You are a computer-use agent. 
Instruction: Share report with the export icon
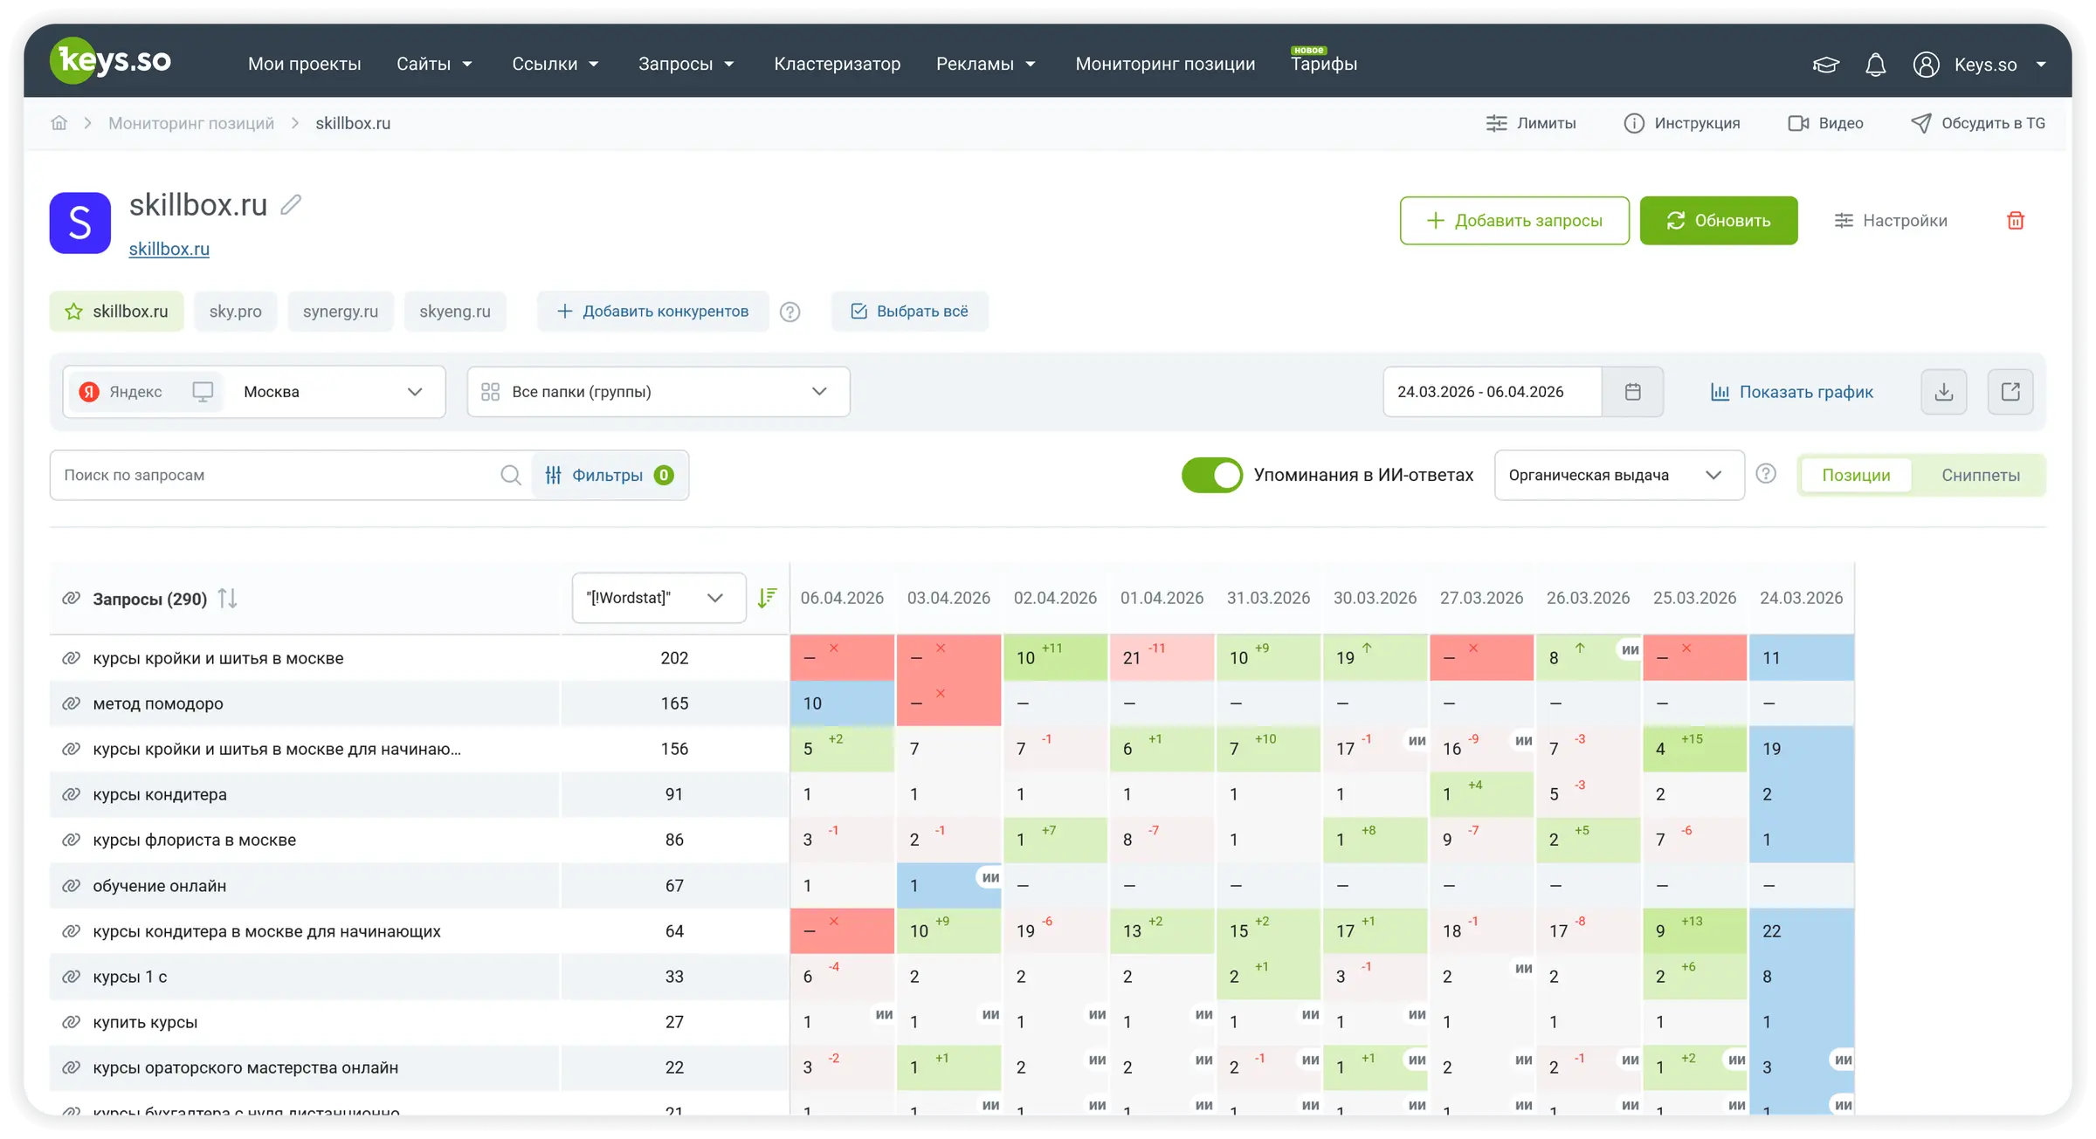click(x=2010, y=392)
